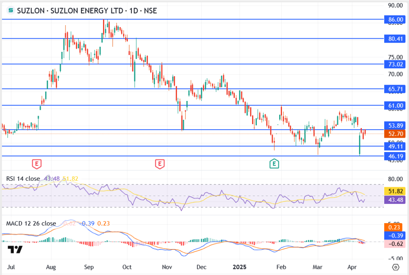Select the 65.71 price level label
Screen dimensions: 409x275
(394, 89)
